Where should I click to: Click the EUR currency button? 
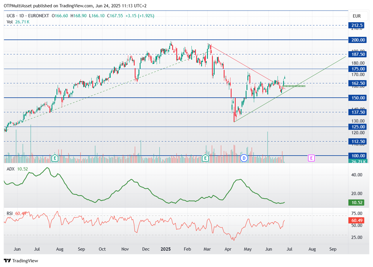tap(357, 16)
